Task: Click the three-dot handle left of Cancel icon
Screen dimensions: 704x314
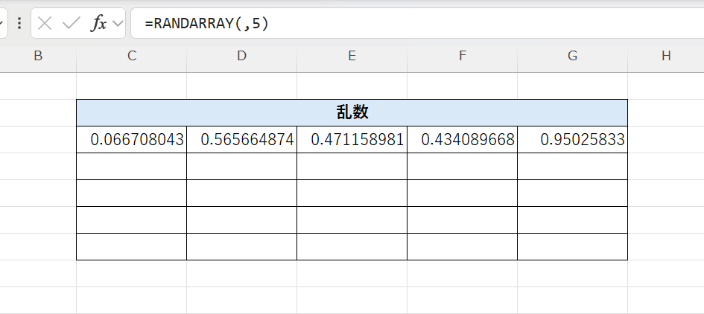Action: 19,24
